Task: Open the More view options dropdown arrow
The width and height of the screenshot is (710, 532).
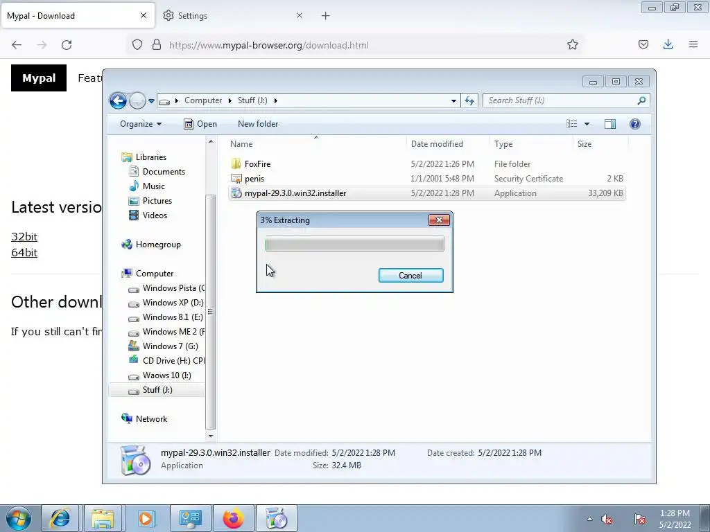Action: (587, 124)
